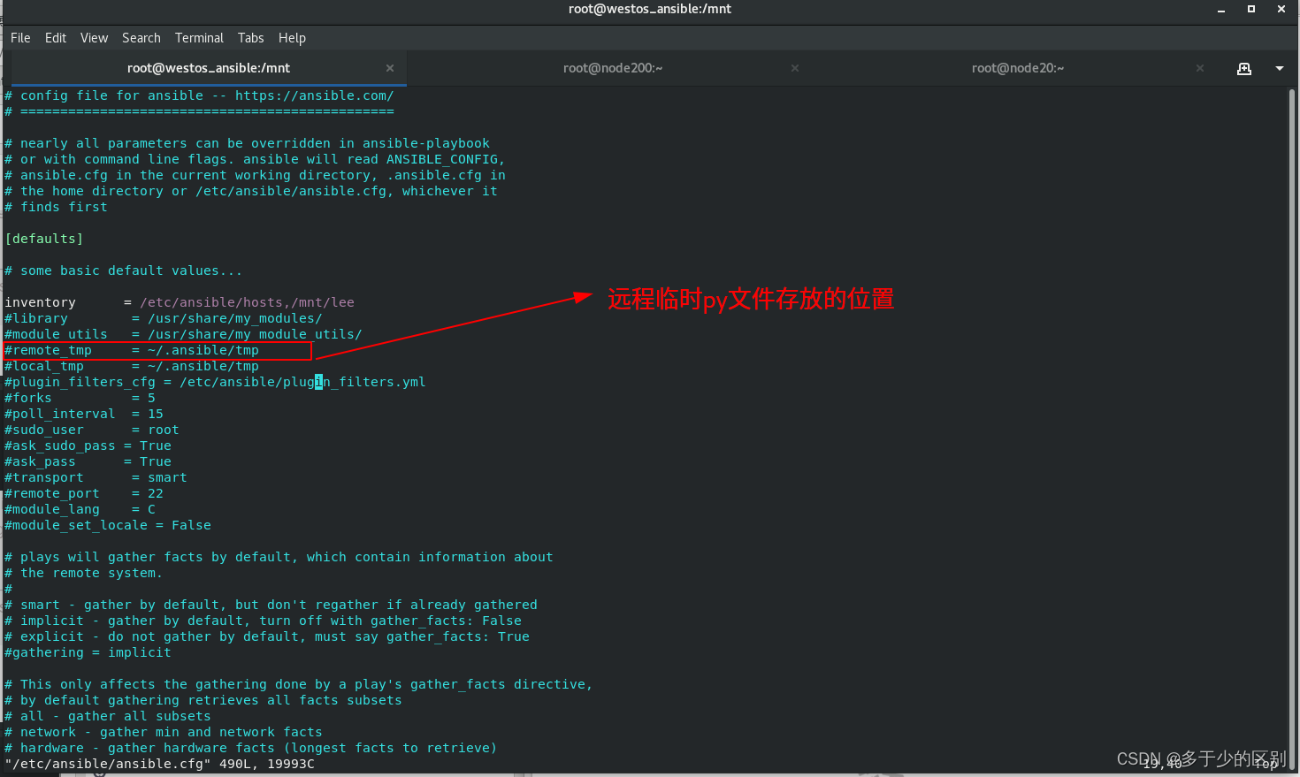Image resolution: width=1300 pixels, height=777 pixels.
Task: Expand the tab list dropdown arrow
Action: pos(1279,68)
